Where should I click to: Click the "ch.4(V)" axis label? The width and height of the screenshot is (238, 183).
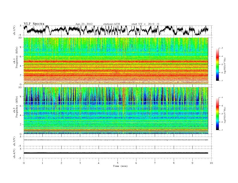(x=14, y=153)
